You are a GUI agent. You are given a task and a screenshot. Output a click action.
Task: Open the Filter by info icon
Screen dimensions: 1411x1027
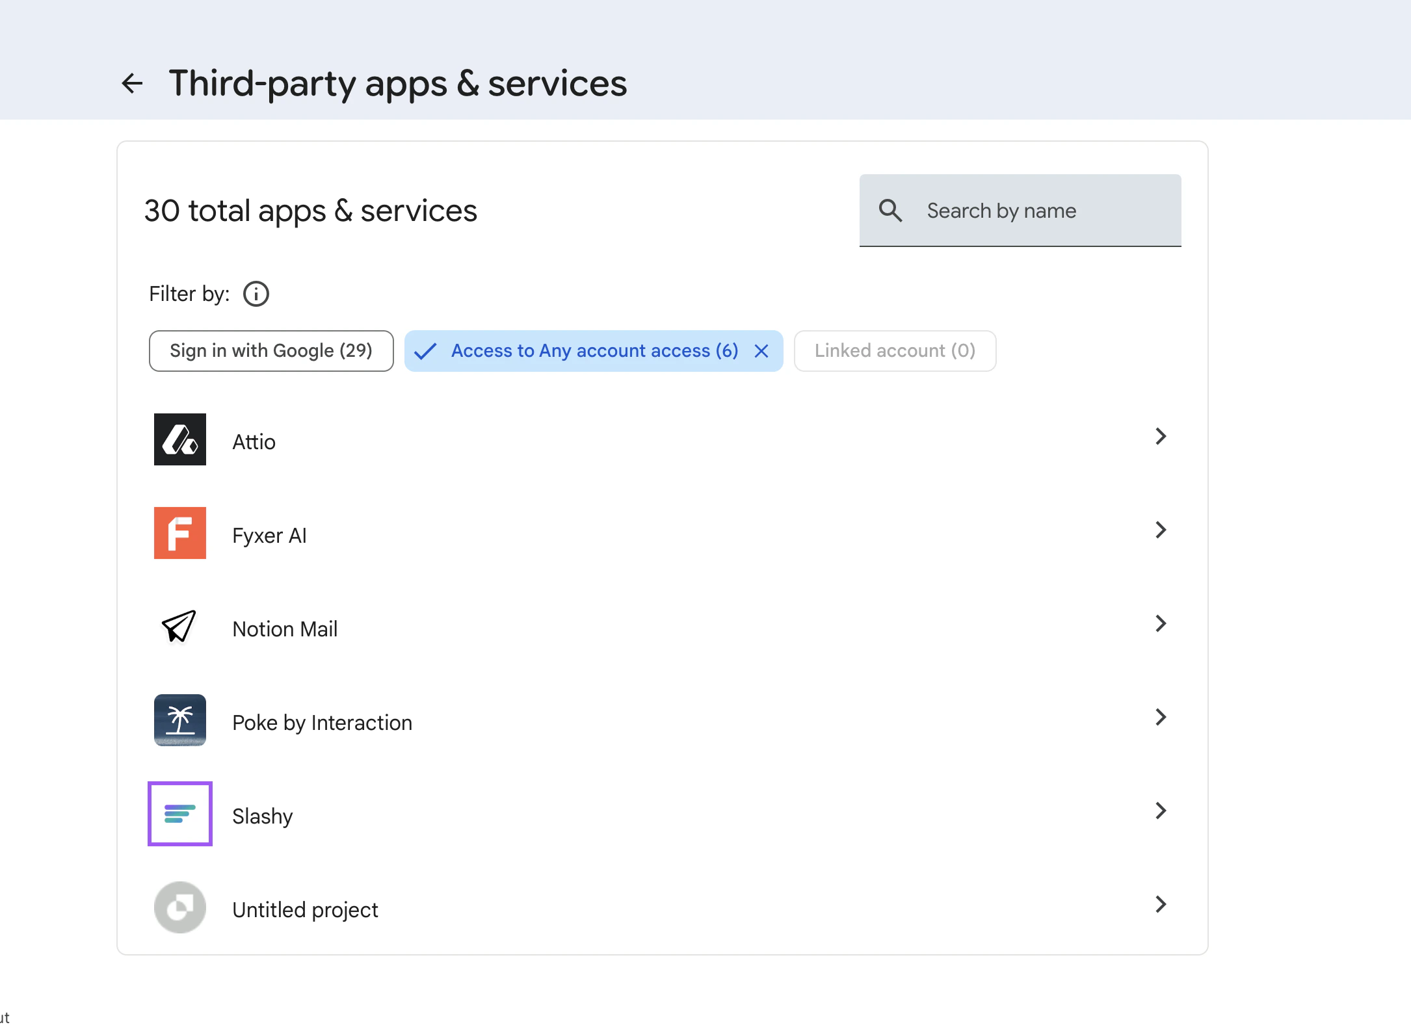tap(256, 294)
